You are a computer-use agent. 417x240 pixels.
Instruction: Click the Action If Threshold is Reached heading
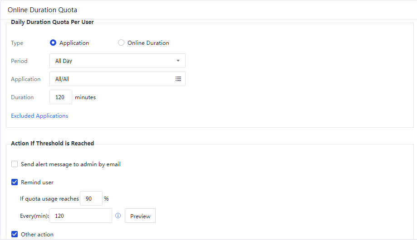52,143
